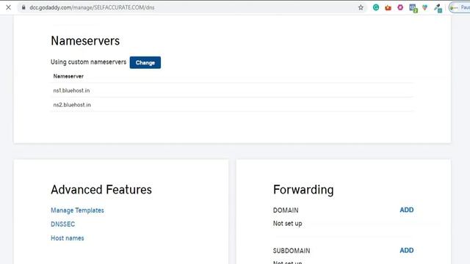Open the Host names link
Viewport: 470px width, 264px height.
tap(68, 238)
